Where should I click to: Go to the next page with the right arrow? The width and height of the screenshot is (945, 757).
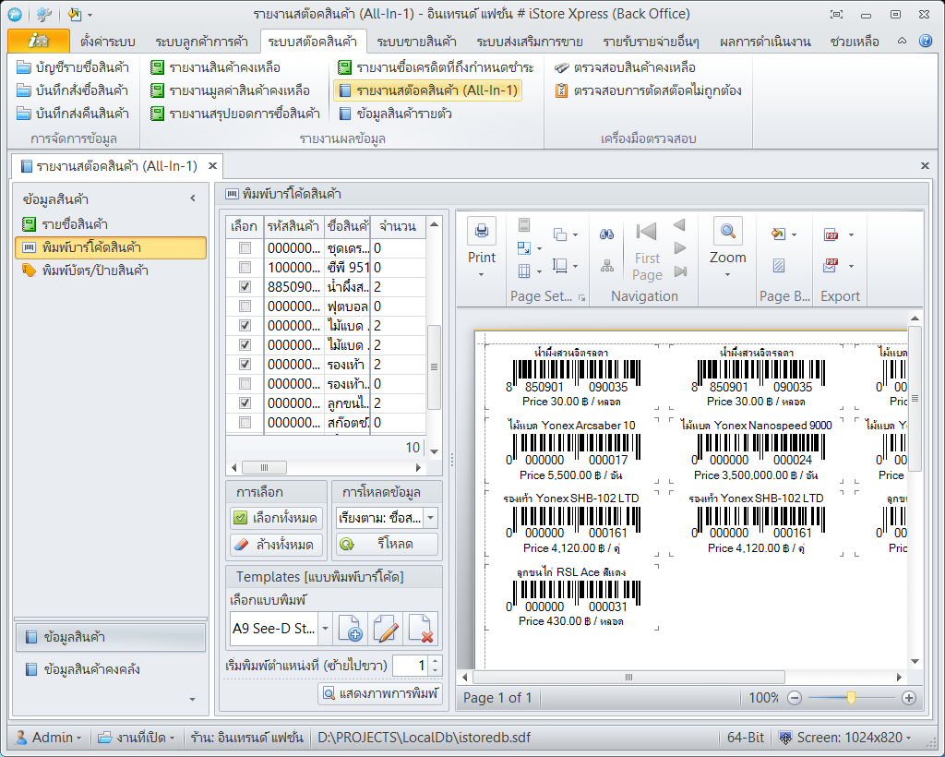(x=680, y=247)
